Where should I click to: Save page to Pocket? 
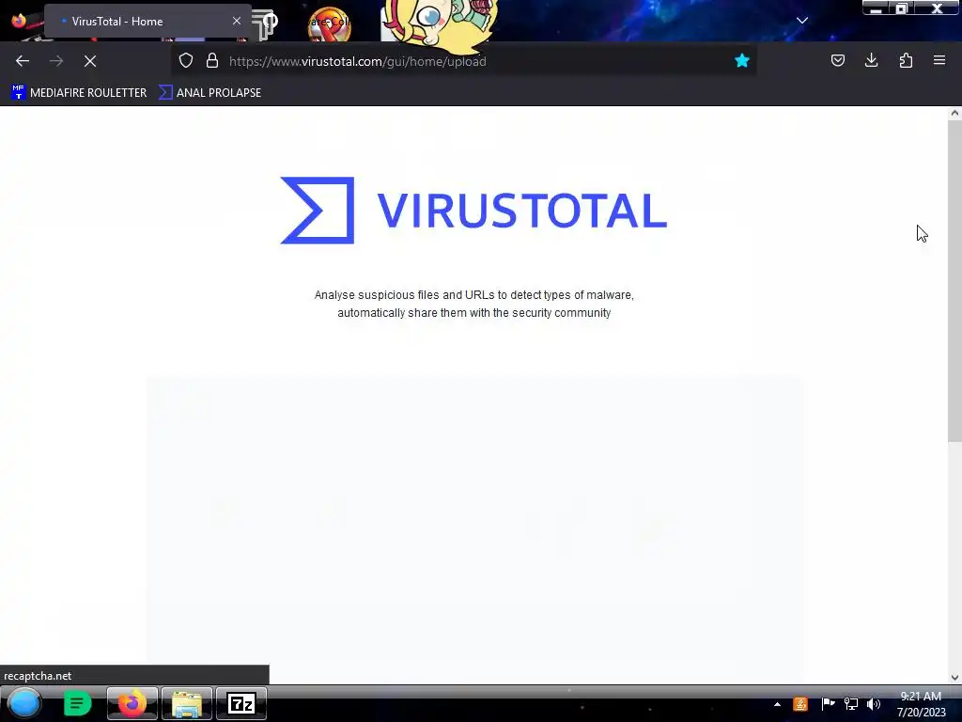coord(837,60)
